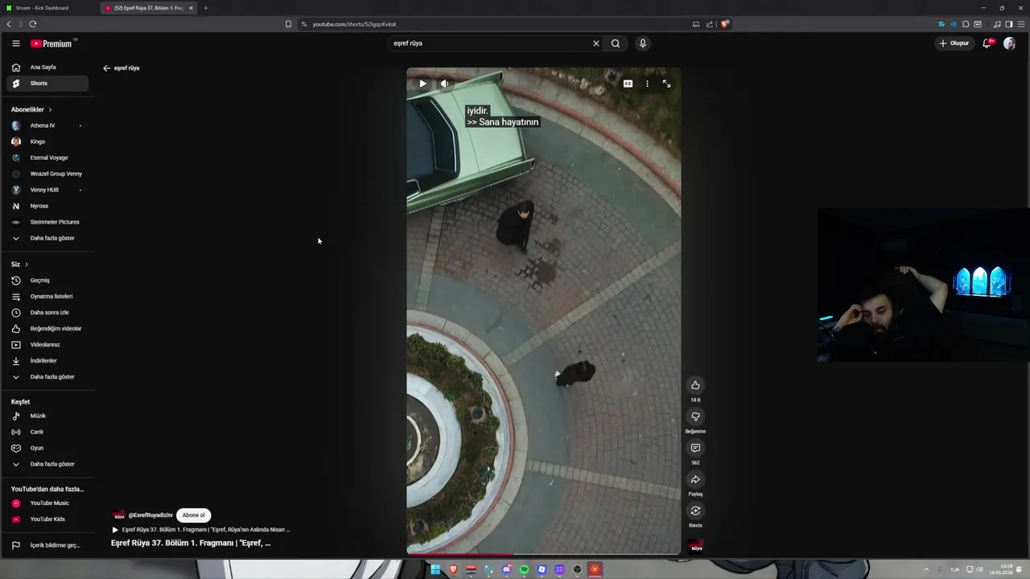This screenshot has width=1030, height=579.
Task: Click the Short's progress bar
Action: coord(543,553)
